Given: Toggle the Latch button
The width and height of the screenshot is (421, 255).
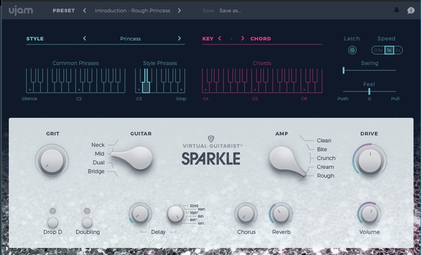Looking at the screenshot, I should pos(352,50).
